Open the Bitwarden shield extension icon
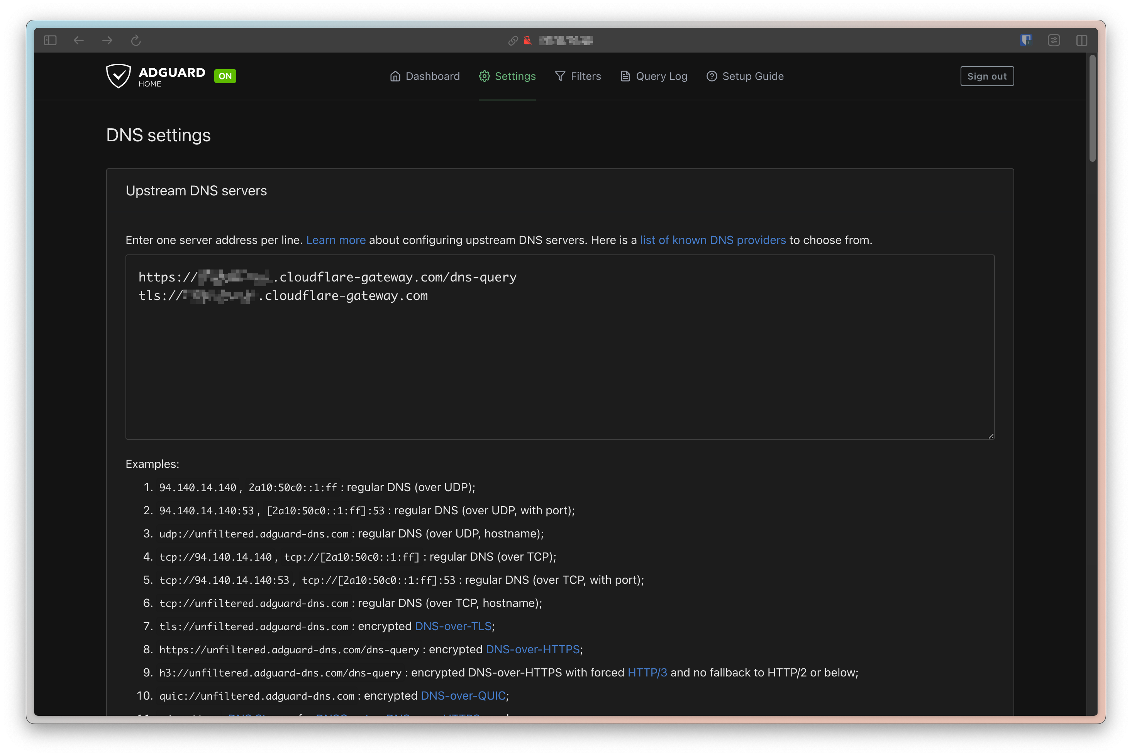The image size is (1132, 756). click(x=1026, y=40)
